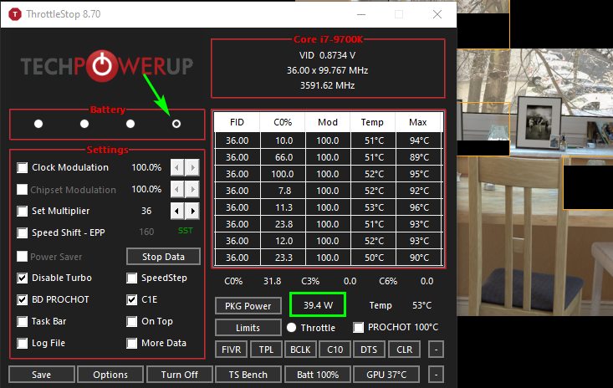Click the Turn Off button
This screenshot has height=388, width=613.
[180, 375]
